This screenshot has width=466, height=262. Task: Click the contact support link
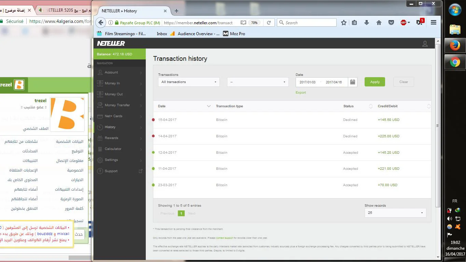224,238
